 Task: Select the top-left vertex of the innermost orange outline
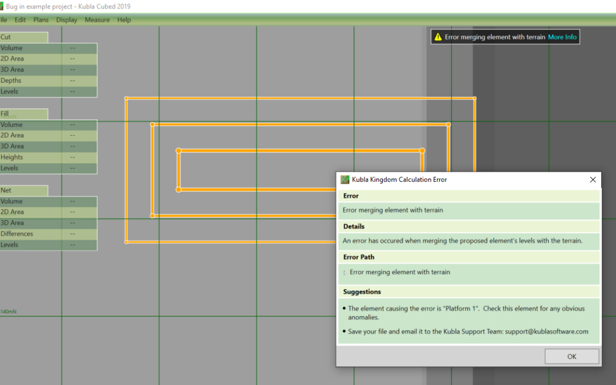click(x=179, y=151)
